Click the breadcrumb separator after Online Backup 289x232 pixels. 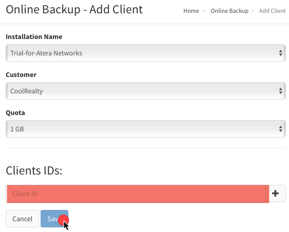[x=252, y=11]
